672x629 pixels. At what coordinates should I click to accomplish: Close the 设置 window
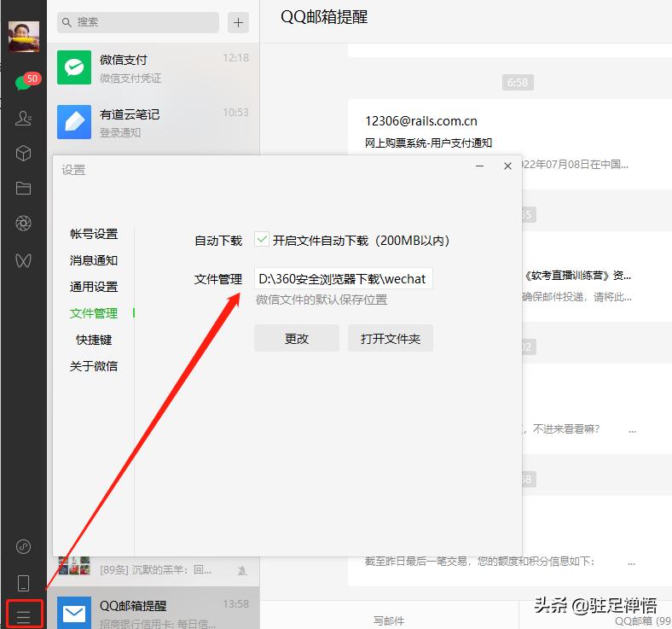point(508,166)
